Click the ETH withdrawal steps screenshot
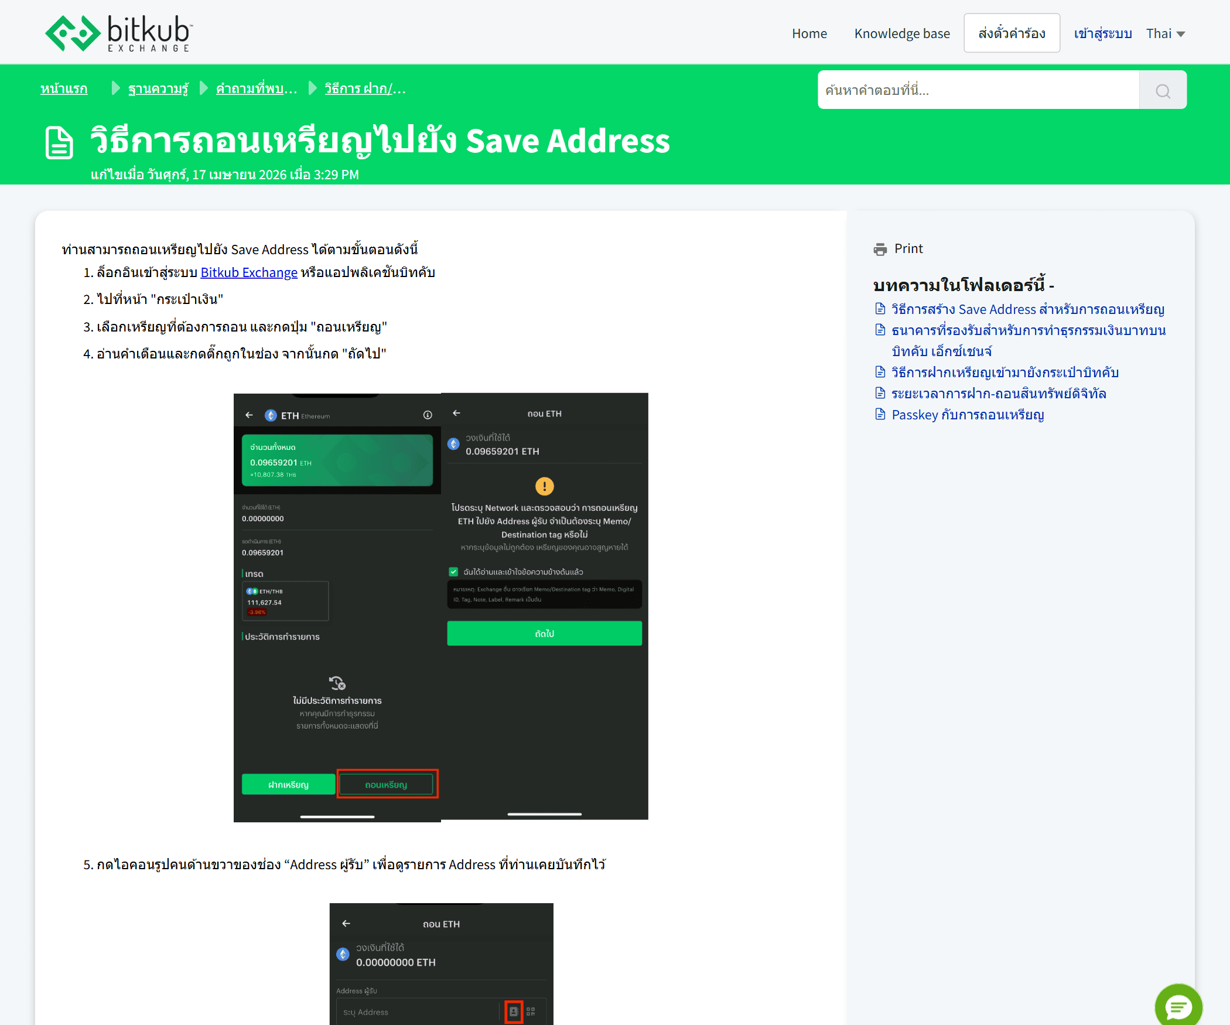Viewport: 1230px width, 1025px height. (x=440, y=607)
